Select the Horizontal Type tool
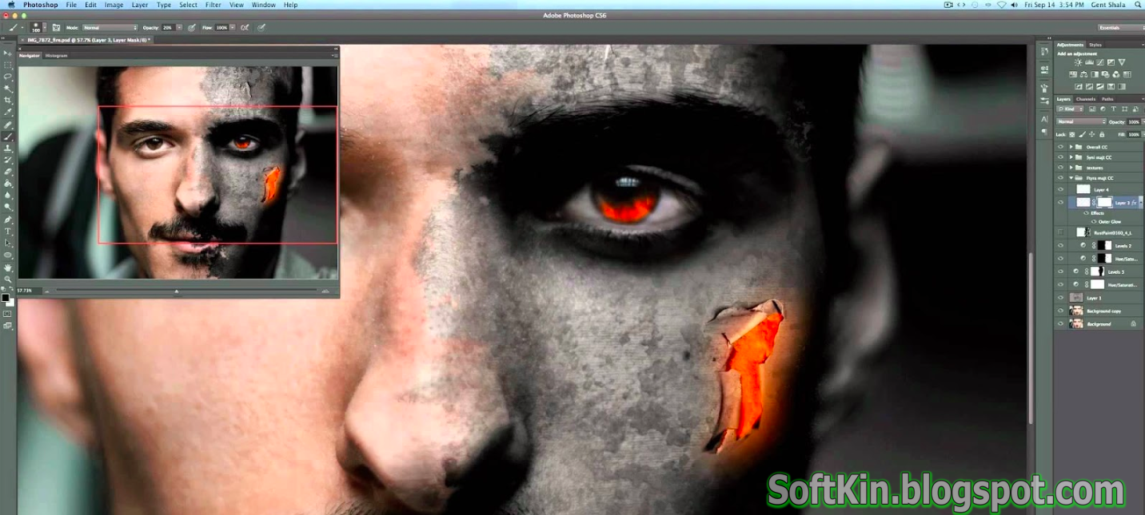This screenshot has width=1145, height=515. [x=10, y=232]
